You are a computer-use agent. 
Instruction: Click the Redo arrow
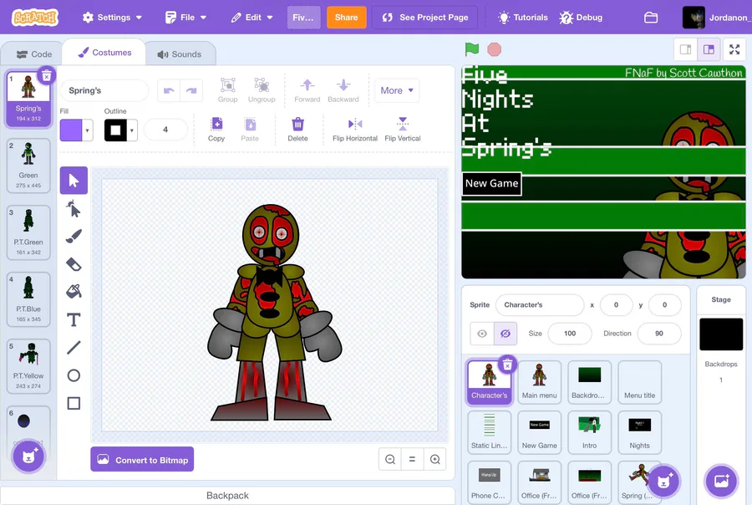click(x=191, y=90)
